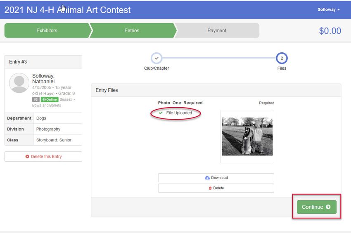This screenshot has width=351, height=233.
Task: Click the exhibitor avatar placeholder icon
Action: tap(19, 83)
